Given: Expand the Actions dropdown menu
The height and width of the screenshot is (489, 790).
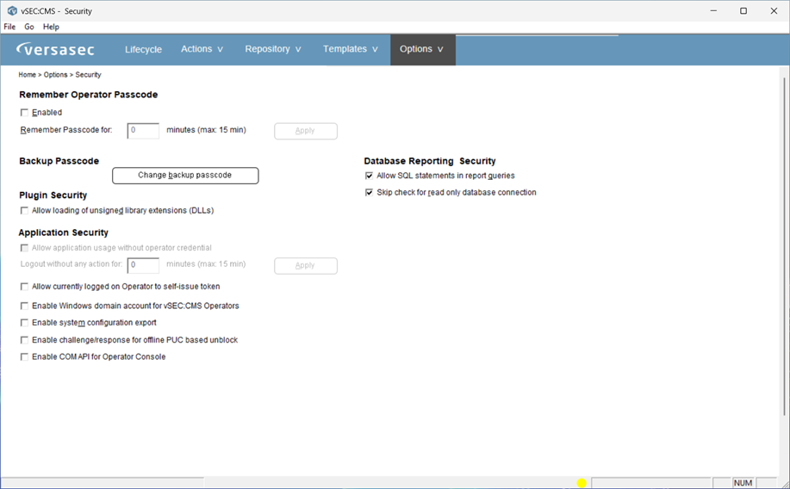Looking at the screenshot, I should click(x=202, y=49).
